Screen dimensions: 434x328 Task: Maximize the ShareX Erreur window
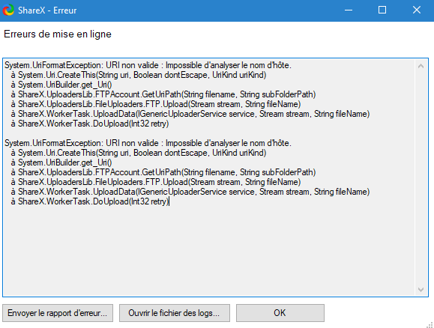pos(382,10)
